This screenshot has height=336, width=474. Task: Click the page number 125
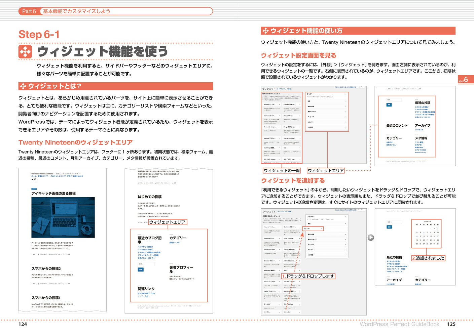(x=451, y=324)
